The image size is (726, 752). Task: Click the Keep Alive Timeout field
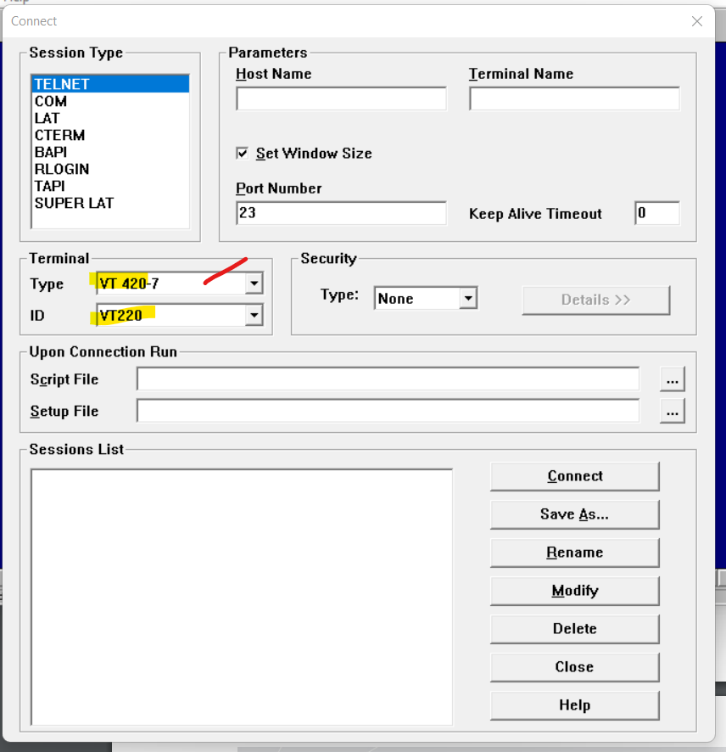coord(657,213)
